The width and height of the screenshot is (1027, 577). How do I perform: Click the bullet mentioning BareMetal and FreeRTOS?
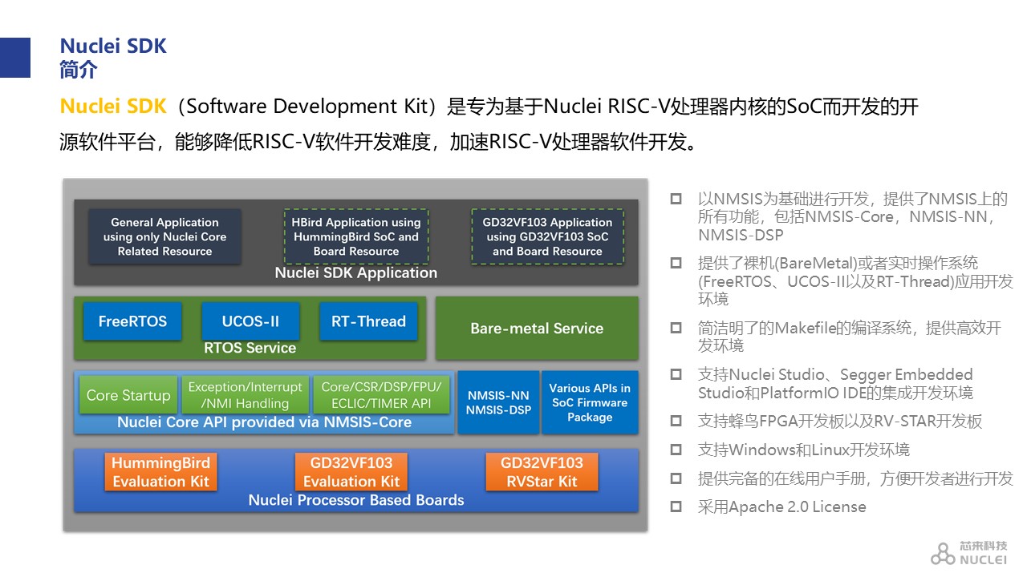[x=855, y=280]
